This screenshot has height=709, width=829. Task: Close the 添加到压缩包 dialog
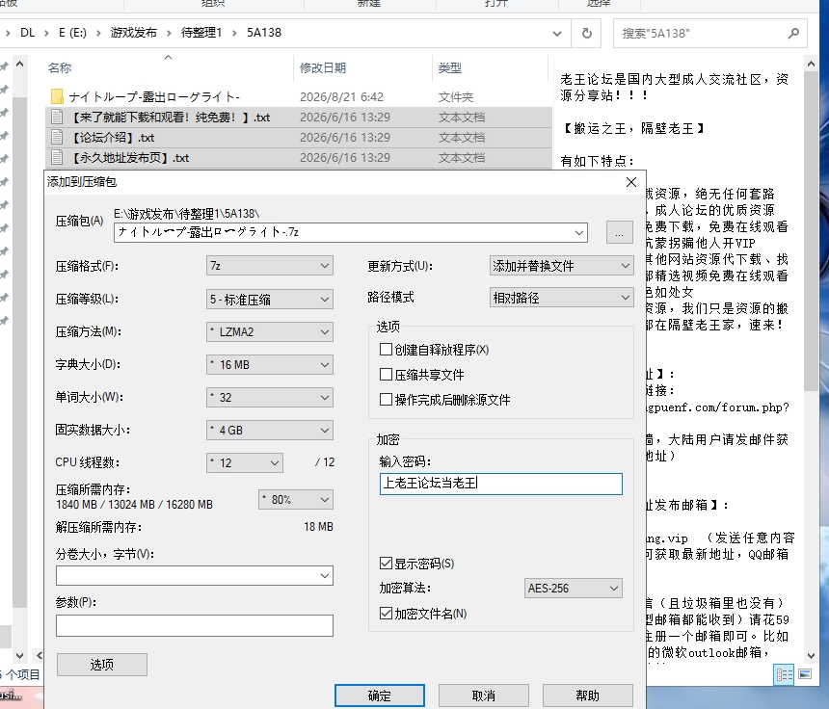(x=631, y=182)
